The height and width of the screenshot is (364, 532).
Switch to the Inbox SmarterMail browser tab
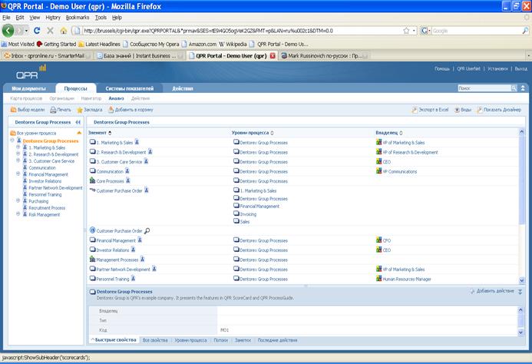47,56
